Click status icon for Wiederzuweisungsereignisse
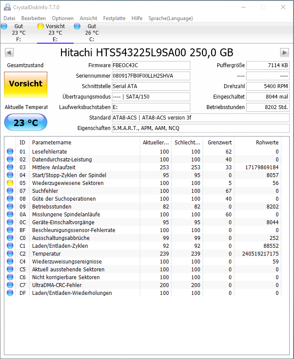Viewport: 294px width, 359px height. [10, 261]
